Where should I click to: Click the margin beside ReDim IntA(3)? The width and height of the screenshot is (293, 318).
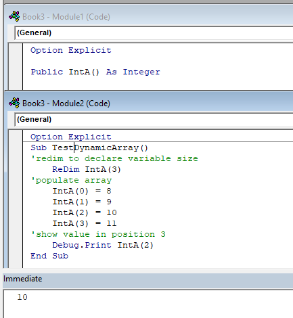16,169
